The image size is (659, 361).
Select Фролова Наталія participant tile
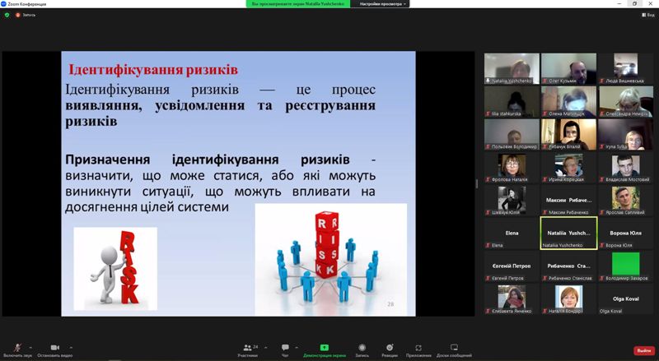512,167
